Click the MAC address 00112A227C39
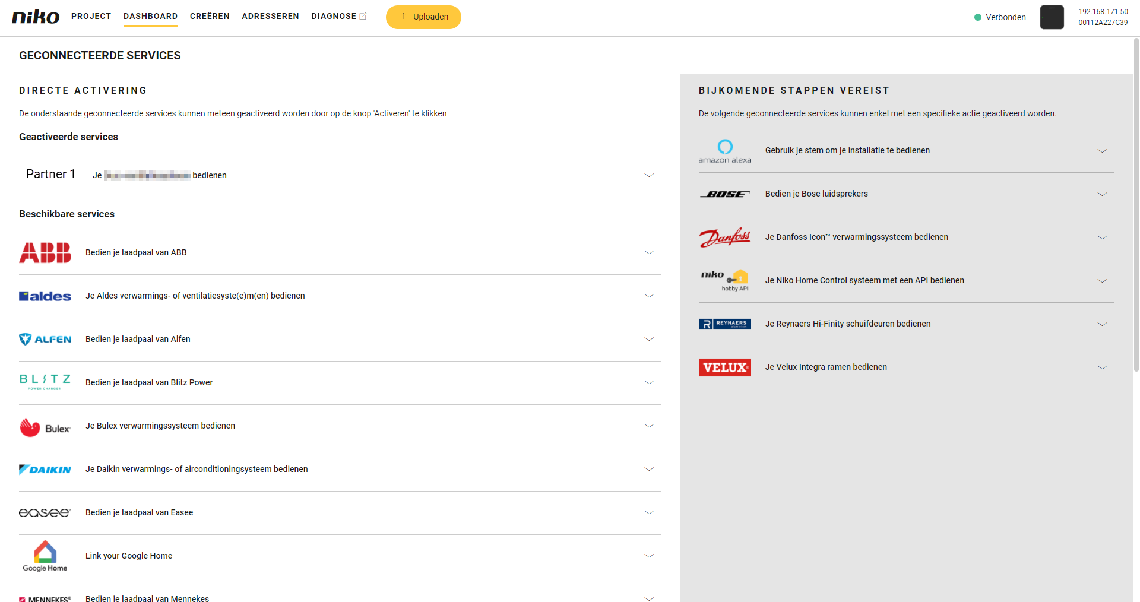Image resolution: width=1140 pixels, height=602 pixels. click(1103, 23)
